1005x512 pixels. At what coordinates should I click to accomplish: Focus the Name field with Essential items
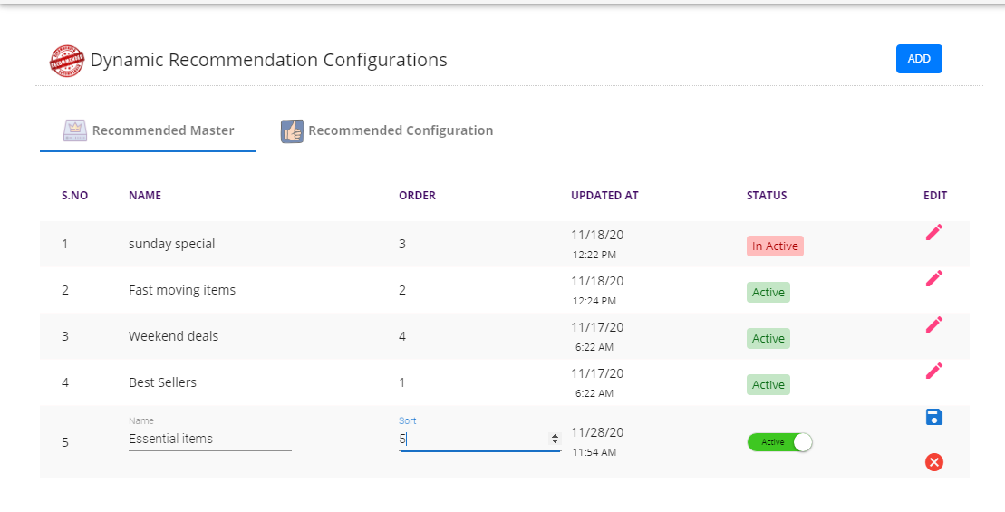pos(209,439)
